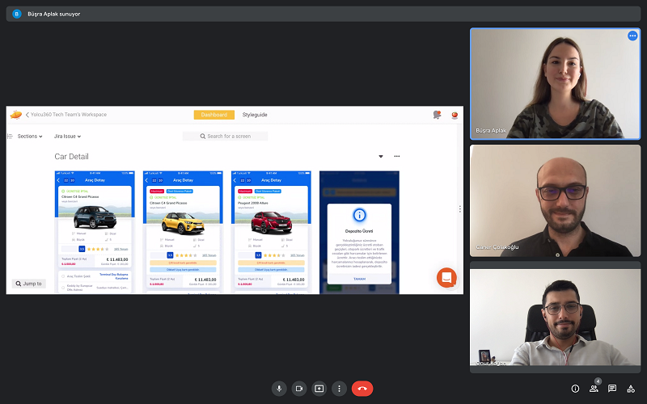
Task: Mute the microphone in the call
Action: coord(279,389)
